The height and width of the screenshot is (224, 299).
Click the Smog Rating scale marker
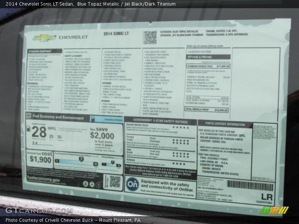click(x=113, y=162)
